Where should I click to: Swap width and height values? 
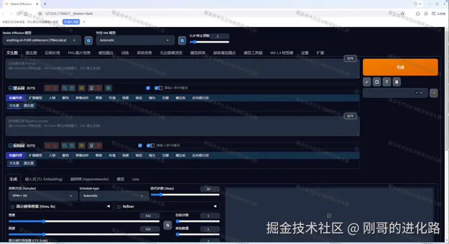pyautogui.click(x=168, y=225)
